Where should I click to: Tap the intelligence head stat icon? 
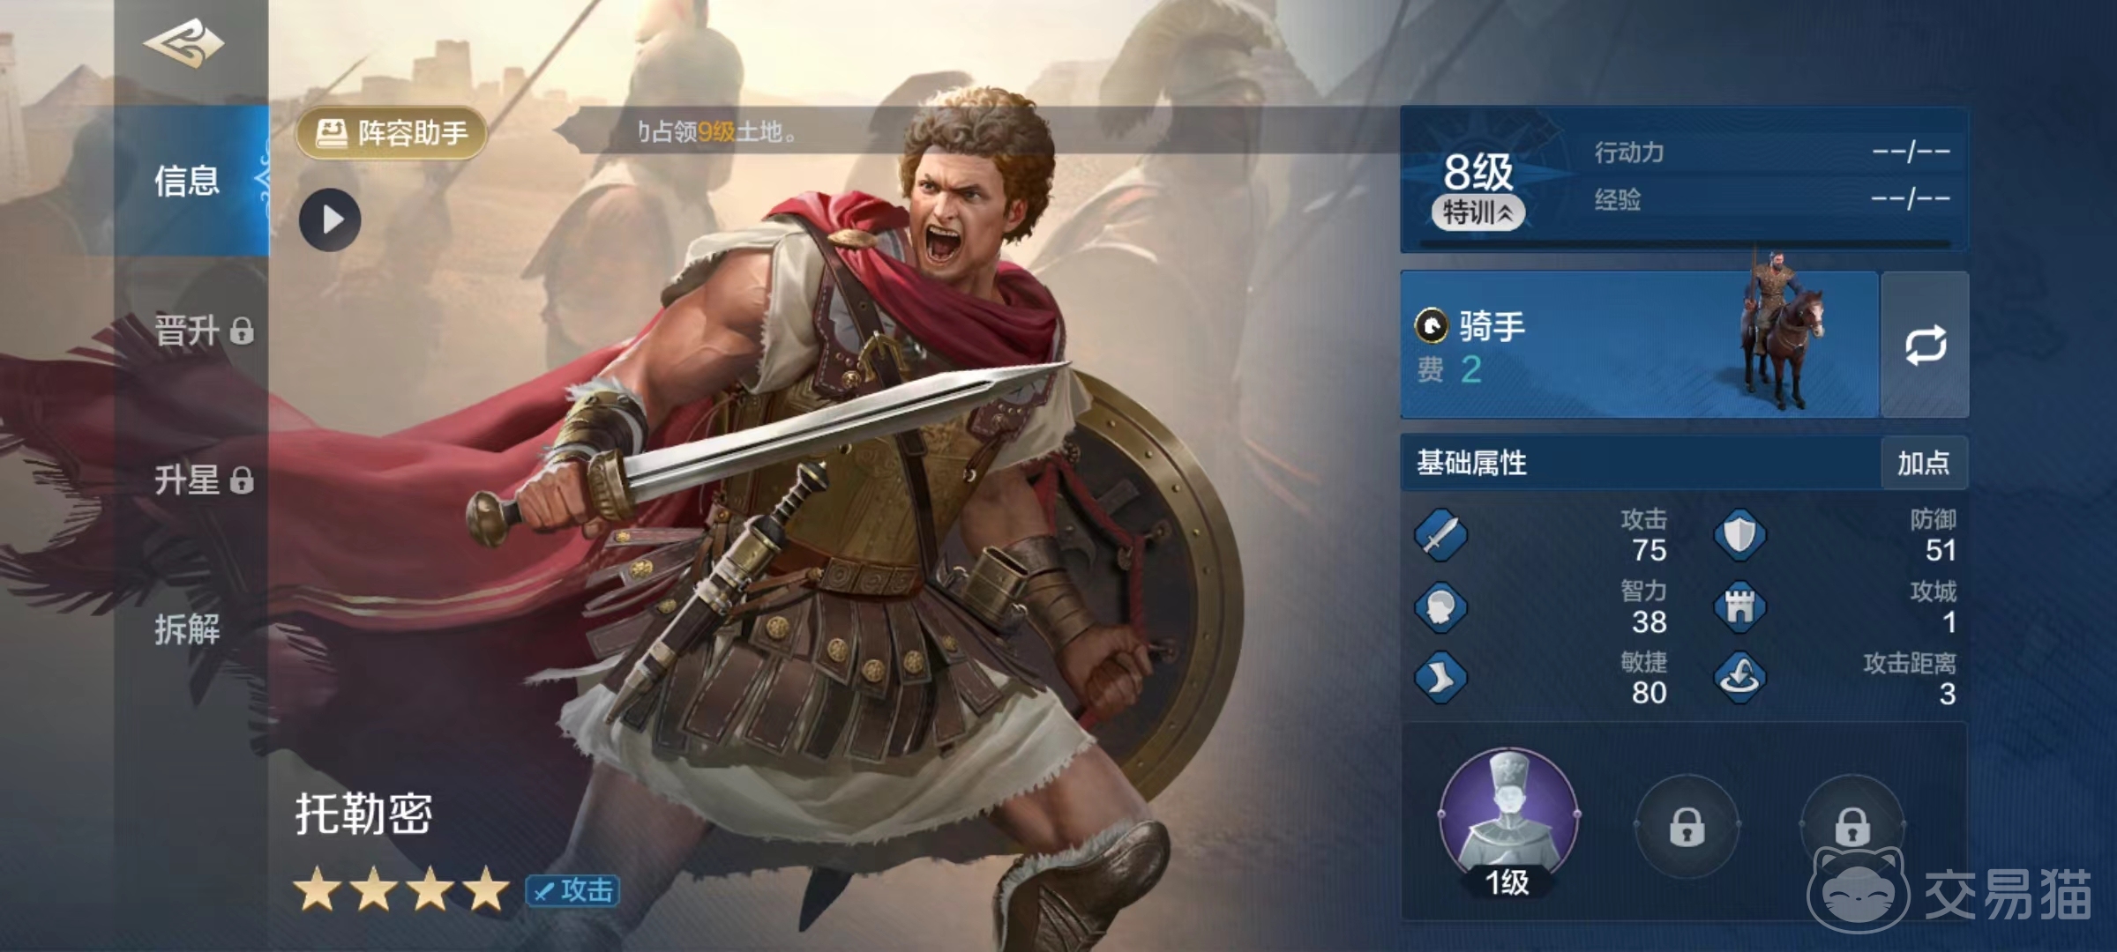point(1440,606)
